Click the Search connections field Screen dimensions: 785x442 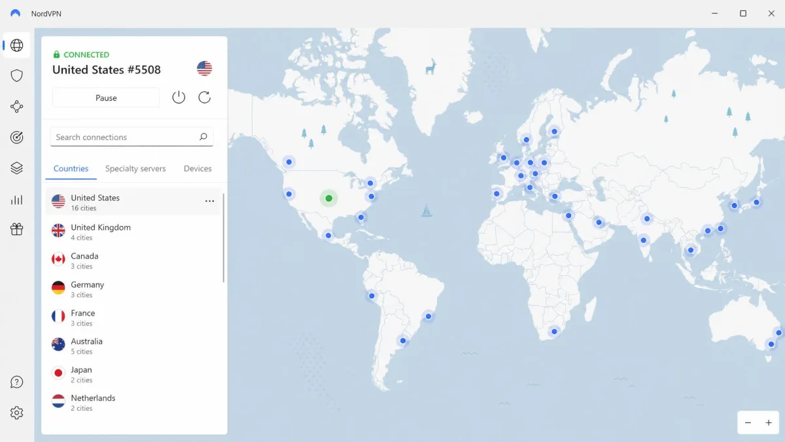point(131,137)
